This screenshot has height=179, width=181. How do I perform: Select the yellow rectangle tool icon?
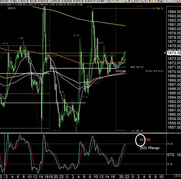(154, 1)
